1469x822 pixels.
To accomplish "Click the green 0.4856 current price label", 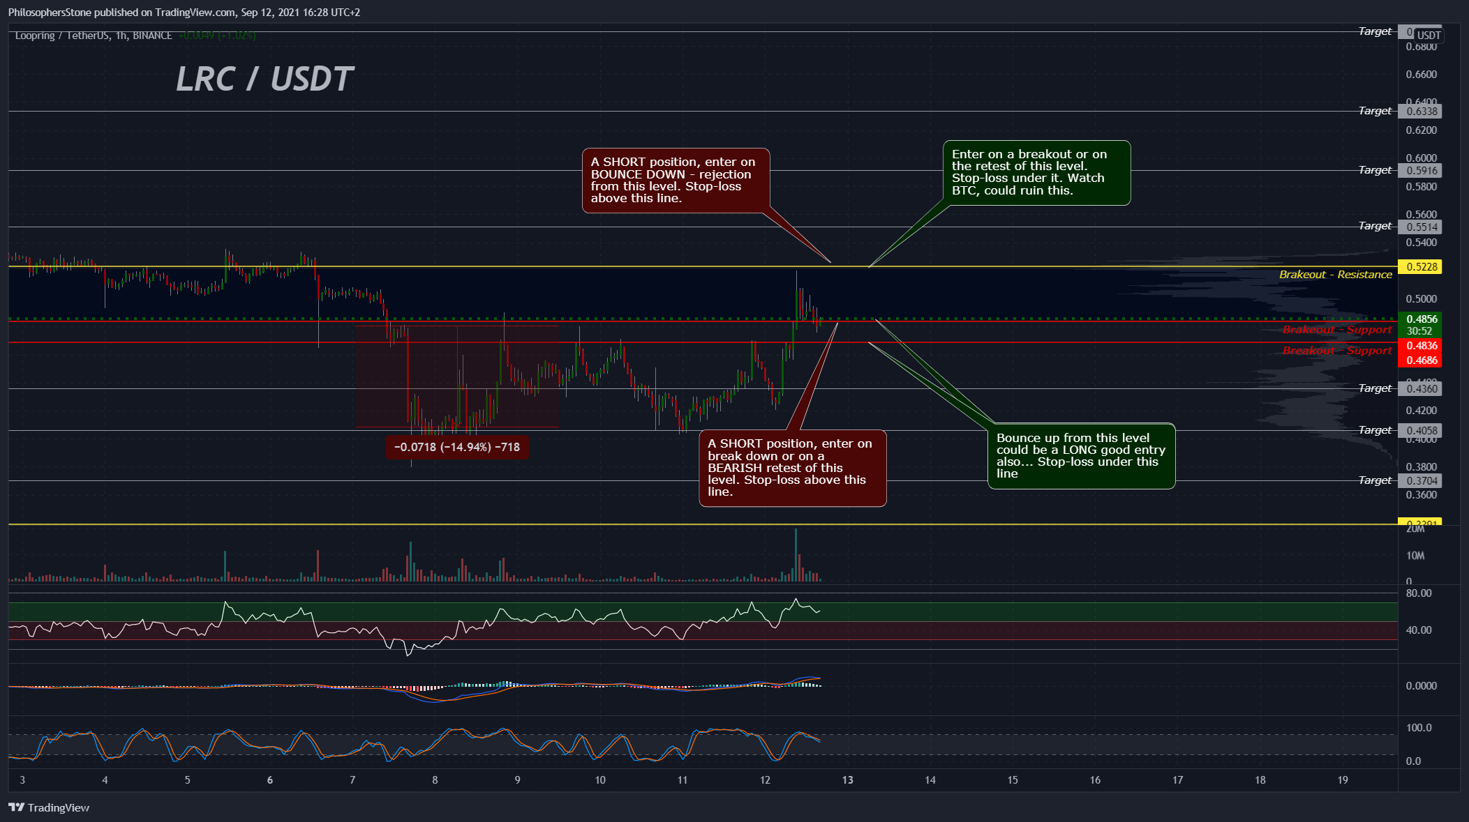I will 1421,319.
